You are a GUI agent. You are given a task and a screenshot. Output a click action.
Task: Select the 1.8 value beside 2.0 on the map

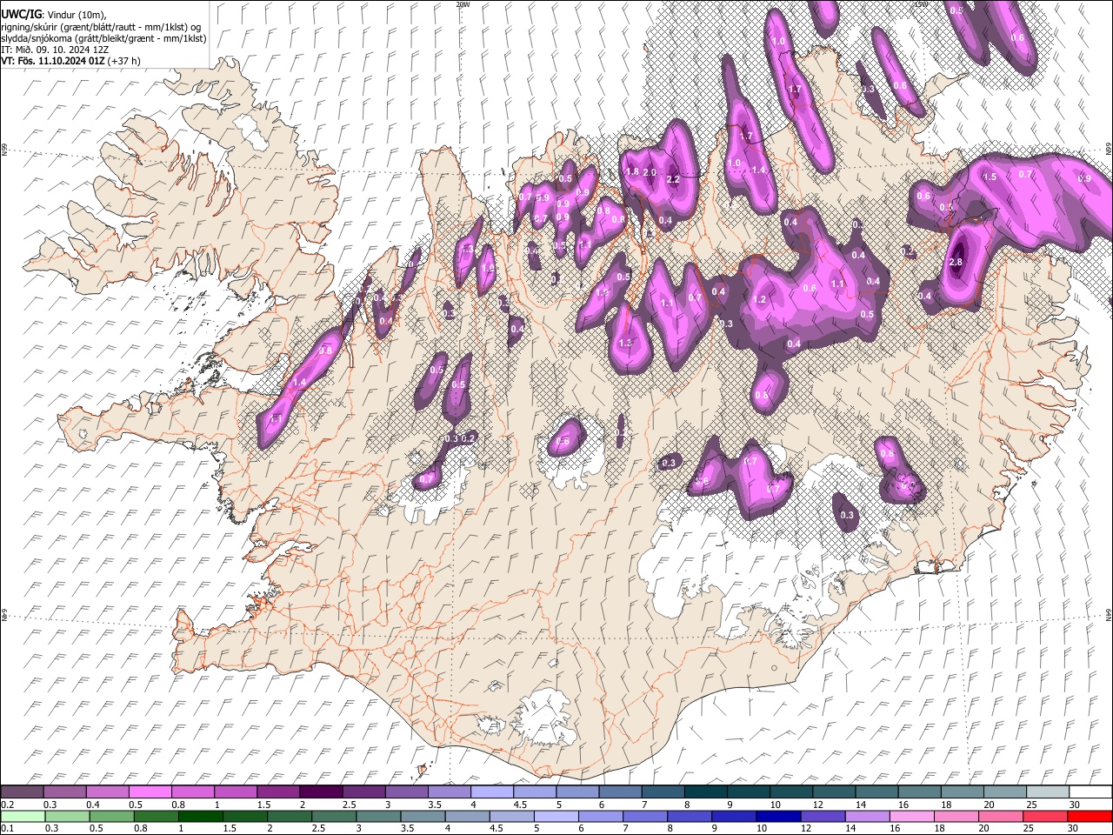tap(632, 172)
